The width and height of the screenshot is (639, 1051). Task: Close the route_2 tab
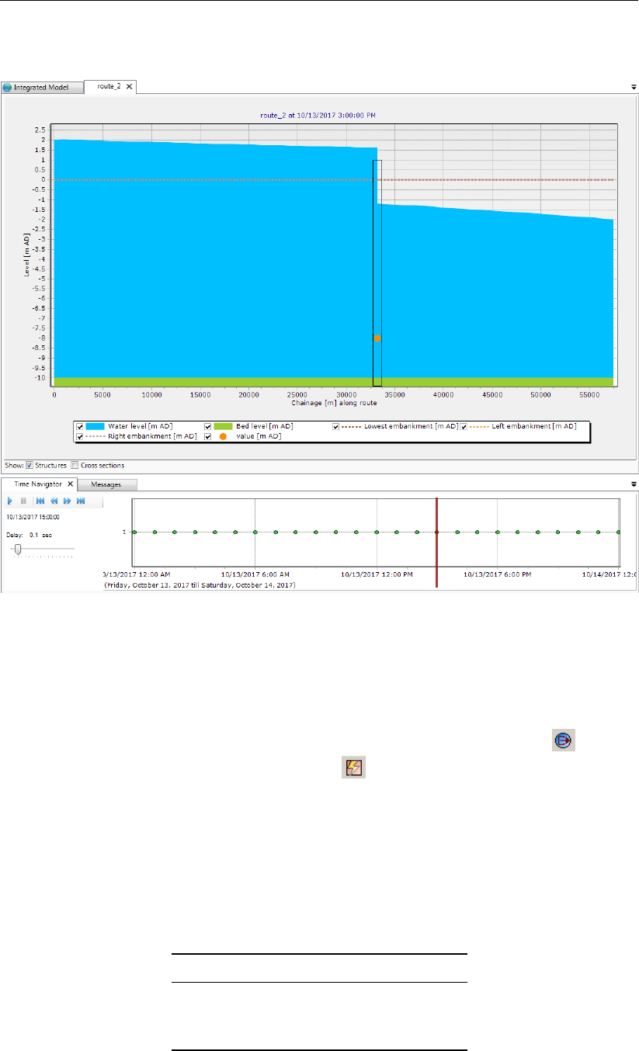(x=130, y=88)
